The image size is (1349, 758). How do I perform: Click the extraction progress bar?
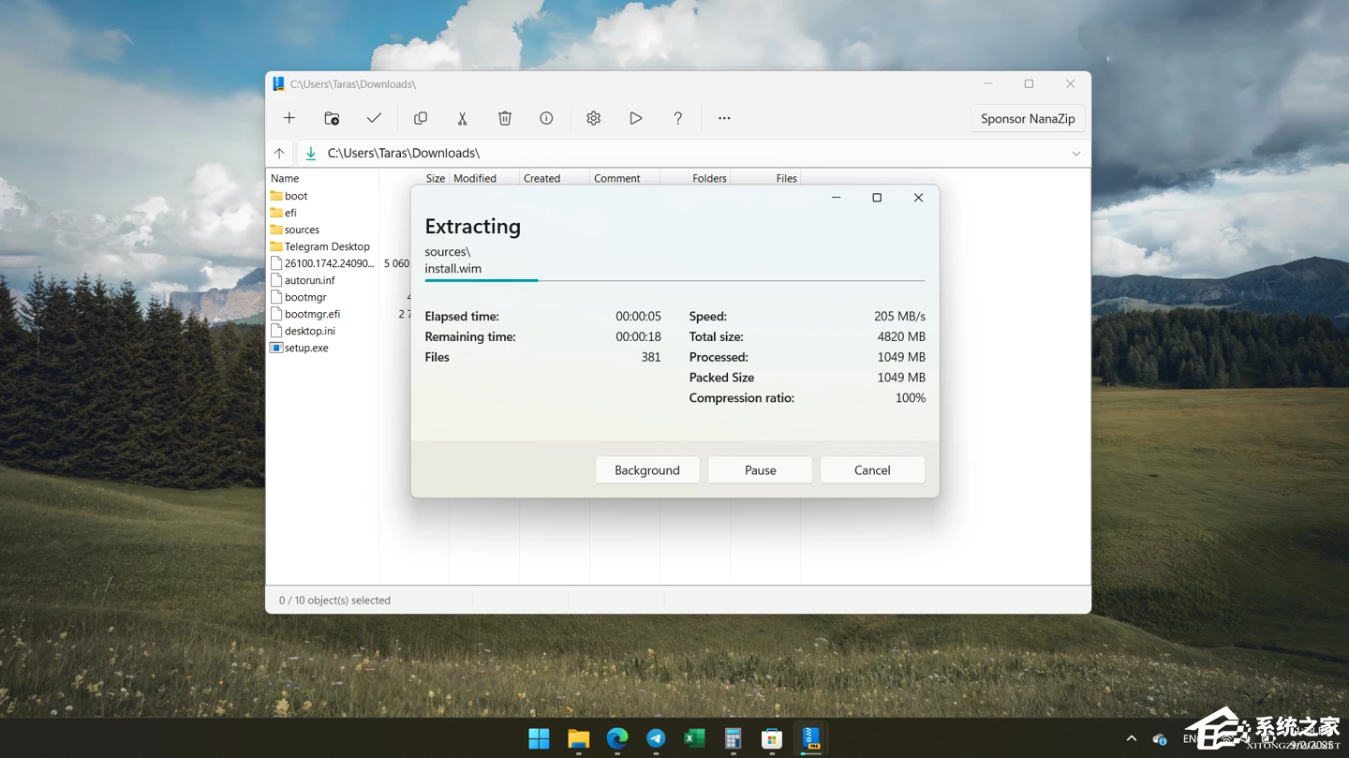tap(674, 280)
